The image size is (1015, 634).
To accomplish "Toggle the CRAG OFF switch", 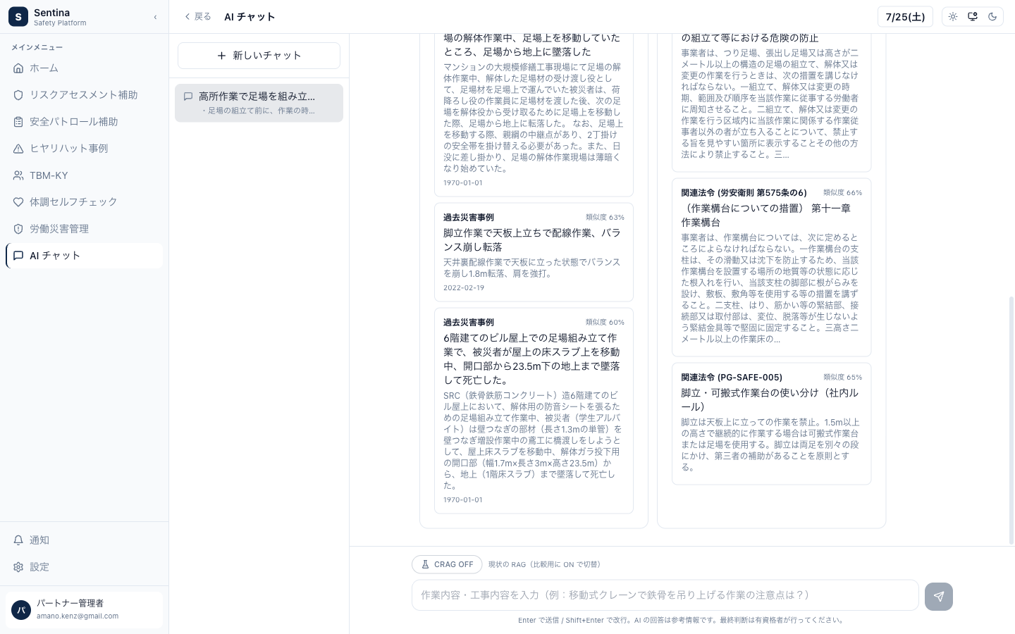I will click(447, 564).
